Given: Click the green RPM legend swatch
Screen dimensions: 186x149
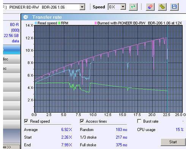Looking at the screenshot, I should tap(59, 23).
